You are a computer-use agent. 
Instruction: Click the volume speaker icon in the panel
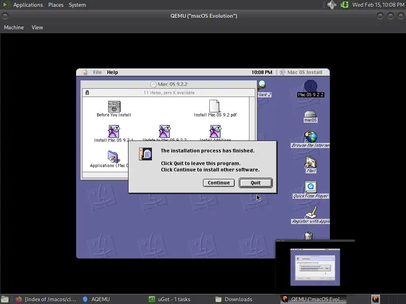click(332, 5)
